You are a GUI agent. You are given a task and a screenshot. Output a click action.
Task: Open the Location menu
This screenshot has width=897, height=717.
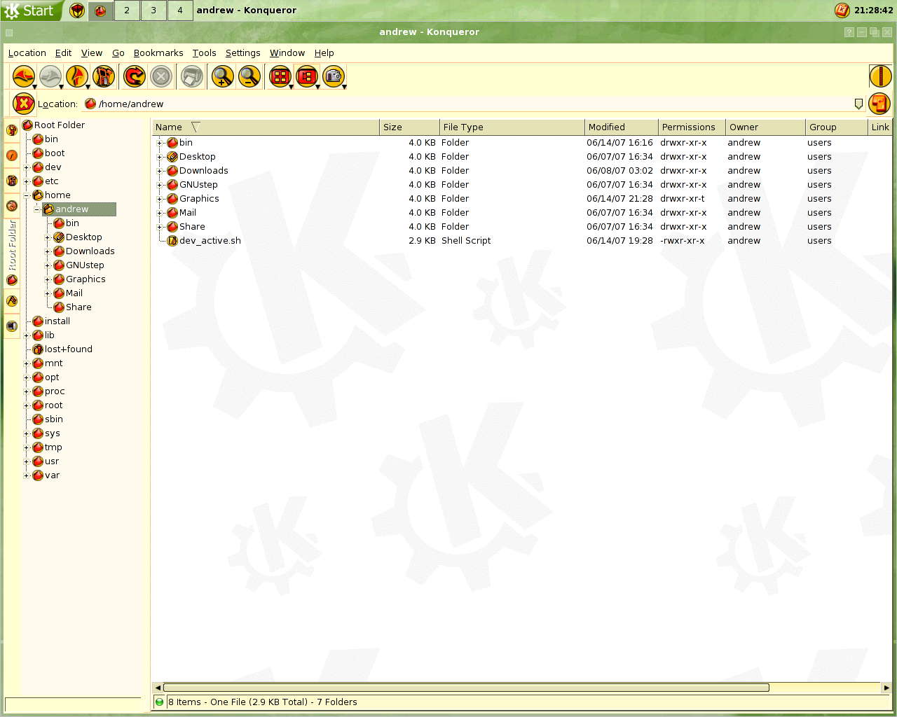coord(27,53)
